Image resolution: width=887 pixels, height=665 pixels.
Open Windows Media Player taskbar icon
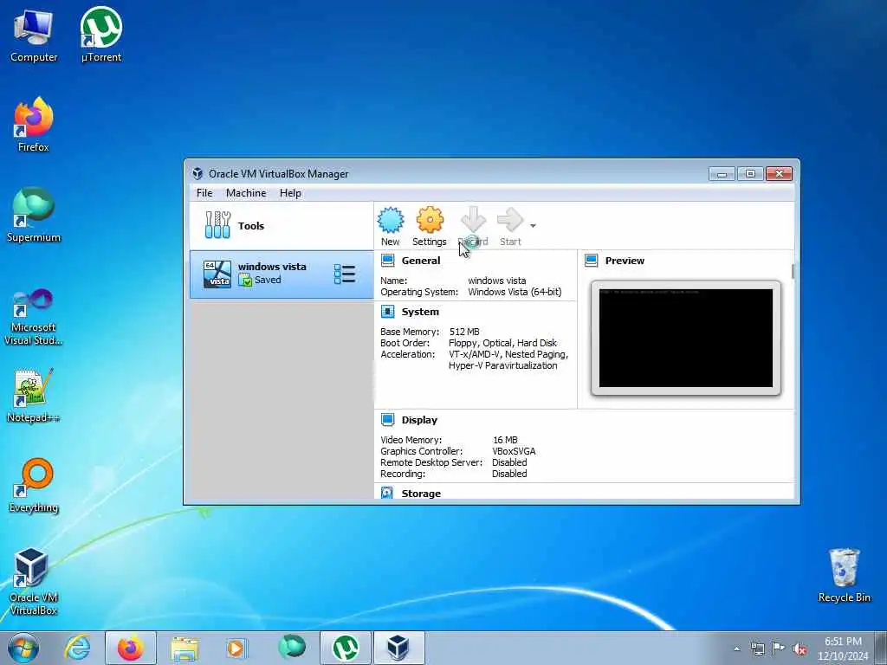(x=237, y=648)
